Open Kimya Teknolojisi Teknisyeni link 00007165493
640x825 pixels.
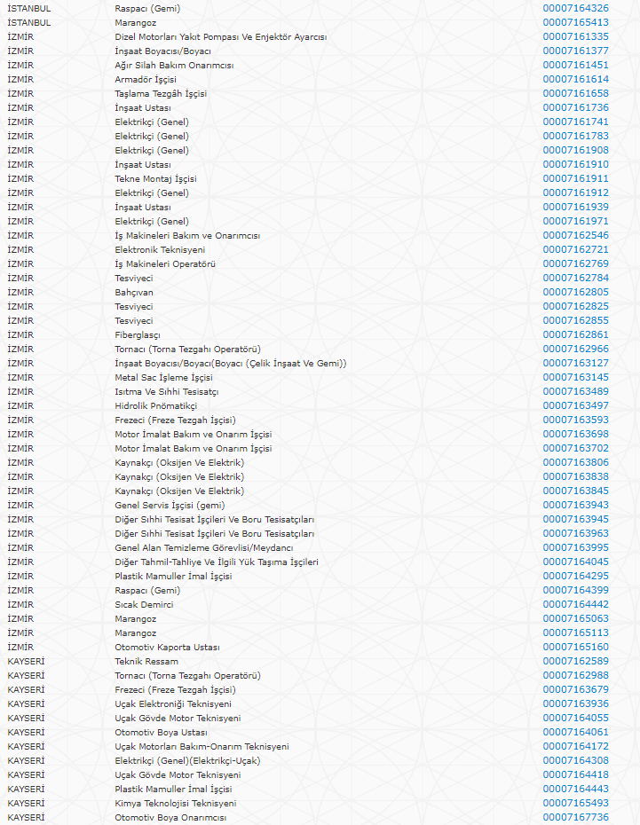click(575, 803)
